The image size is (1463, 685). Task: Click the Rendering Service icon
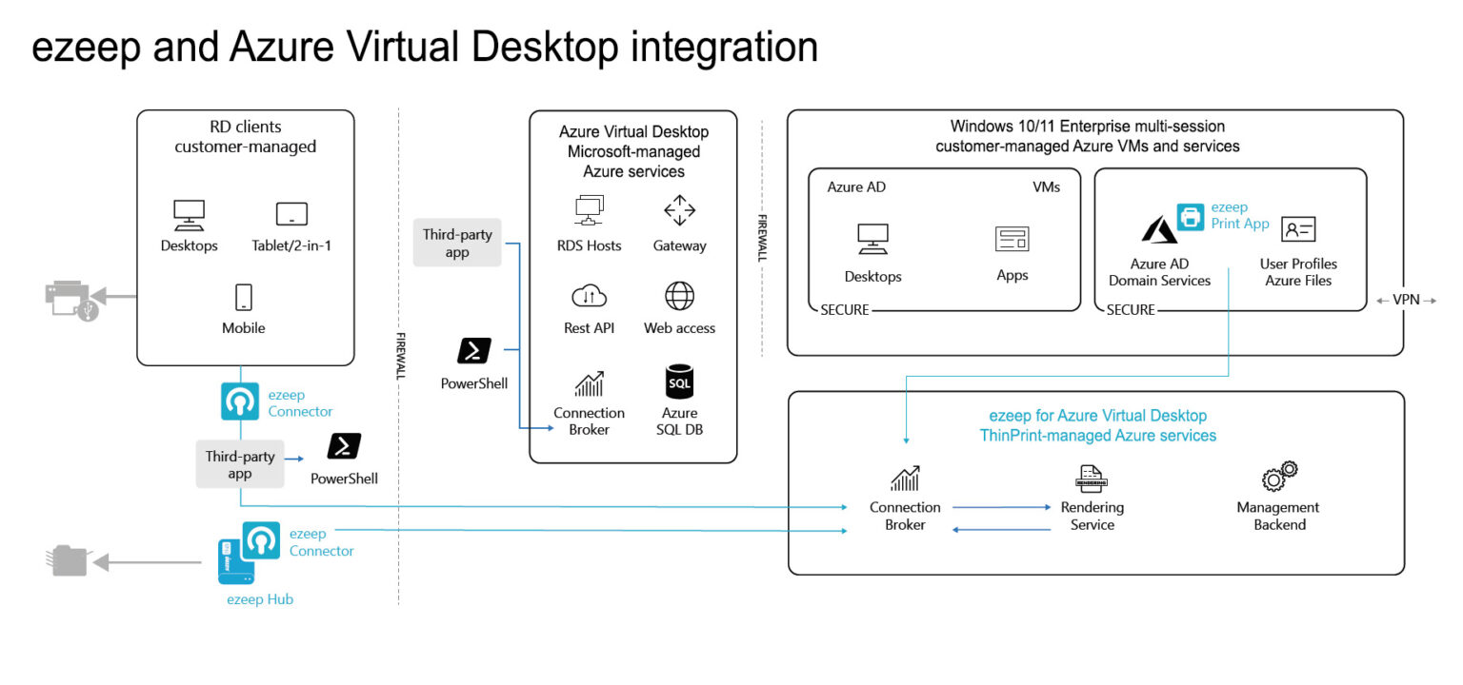(1092, 479)
